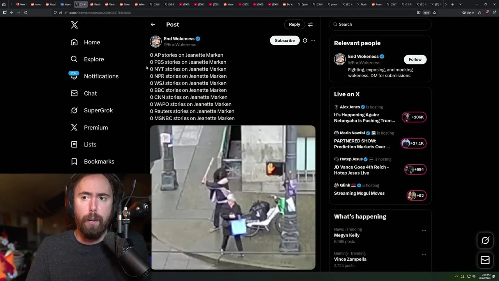Join Hotep Jesus live with +684 listeners

click(415, 169)
